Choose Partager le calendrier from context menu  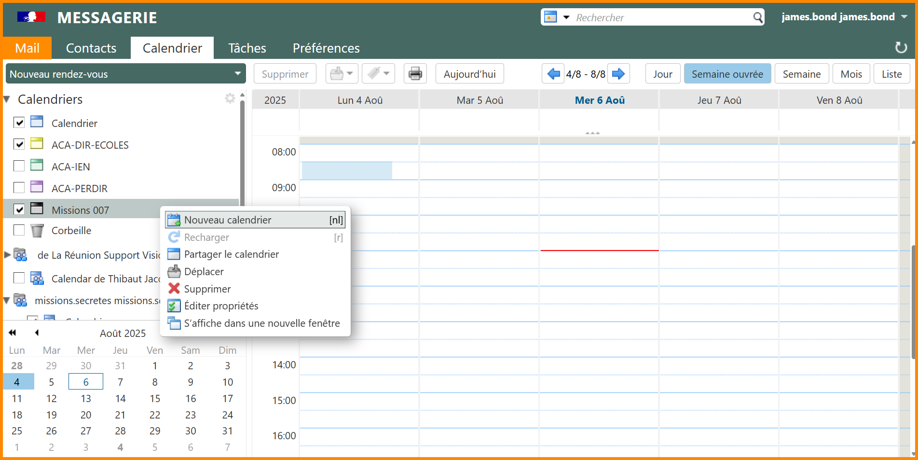click(x=231, y=254)
